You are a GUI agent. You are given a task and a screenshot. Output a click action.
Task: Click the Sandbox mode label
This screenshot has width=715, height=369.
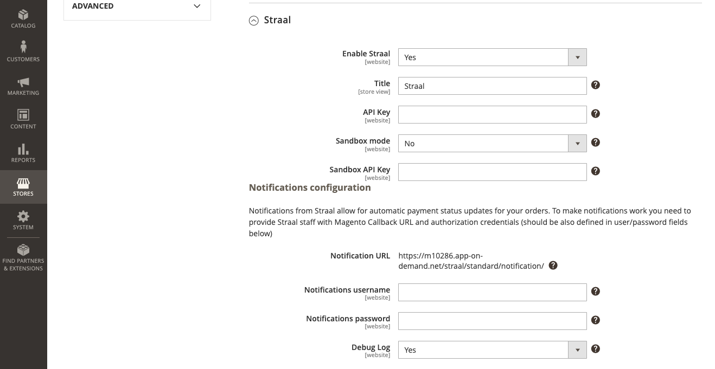coord(363,141)
